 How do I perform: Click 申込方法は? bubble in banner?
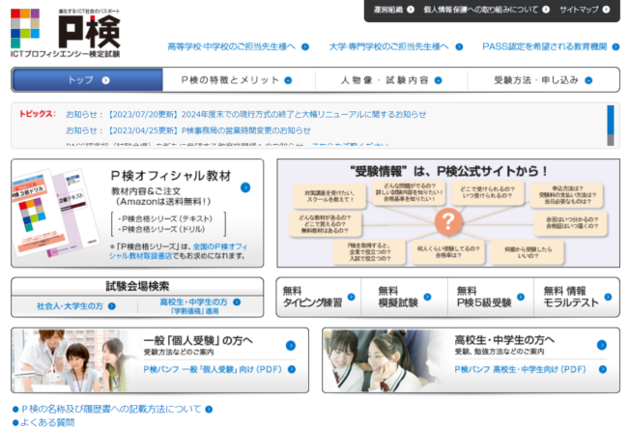click(x=567, y=195)
